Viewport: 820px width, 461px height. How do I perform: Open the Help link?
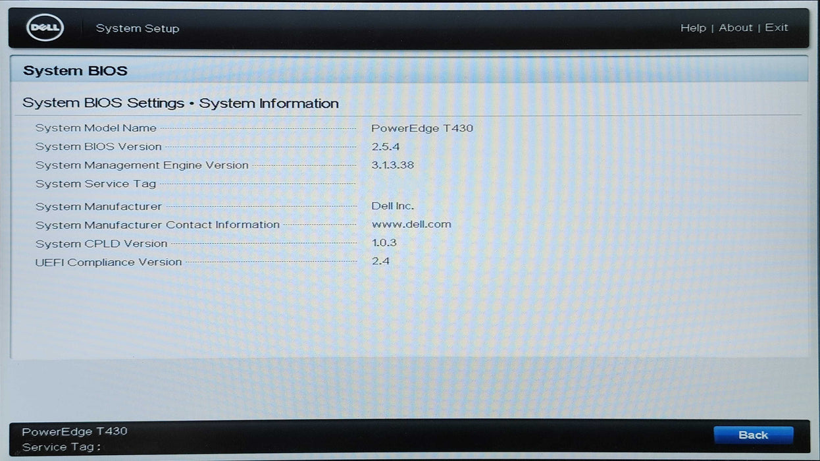[693, 28]
